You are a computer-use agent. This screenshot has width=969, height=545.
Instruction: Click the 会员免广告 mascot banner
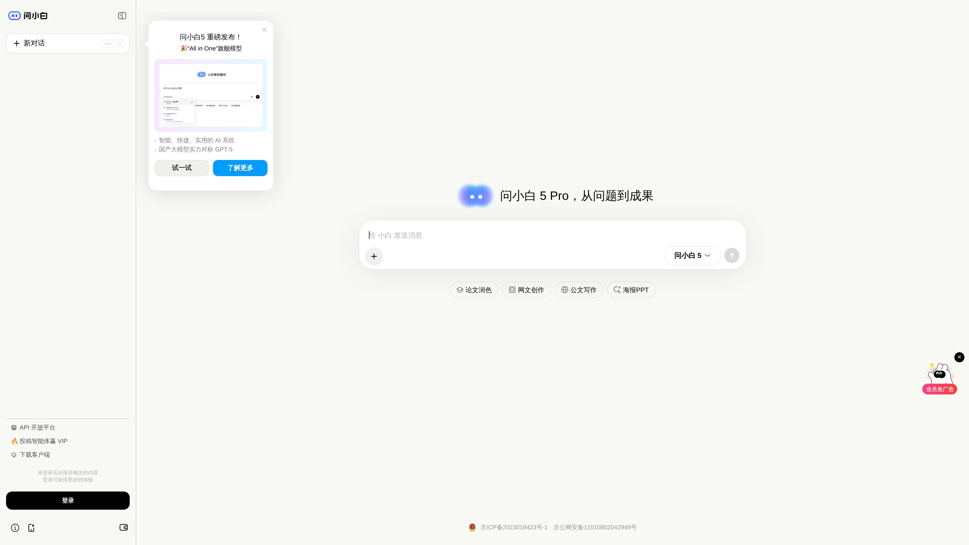coord(940,379)
